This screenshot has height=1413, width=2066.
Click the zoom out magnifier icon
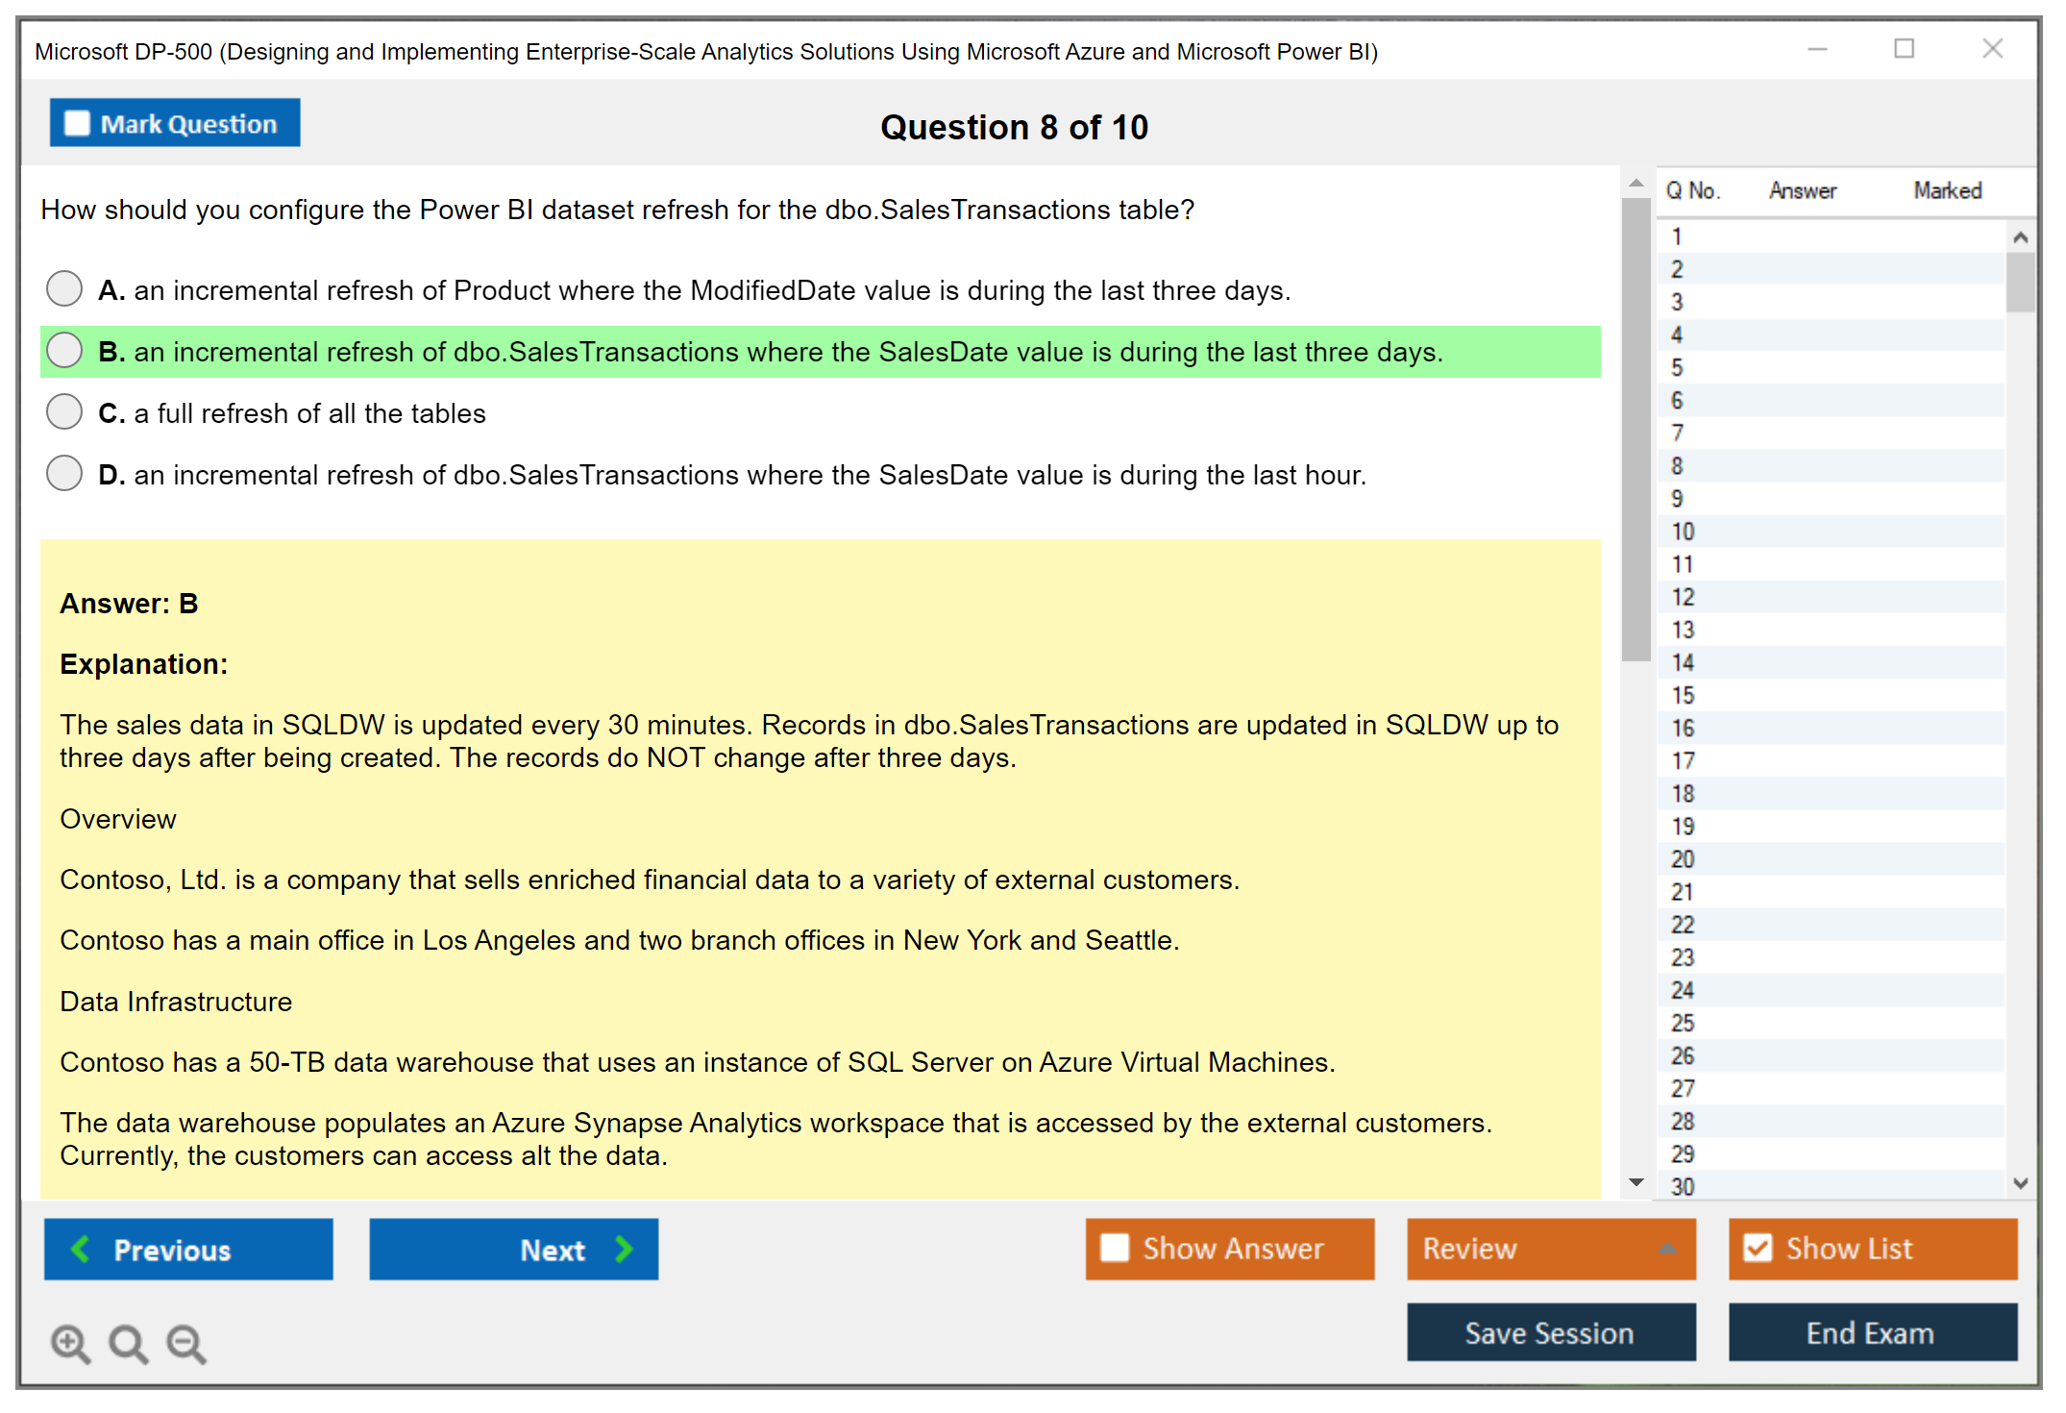185,1343
